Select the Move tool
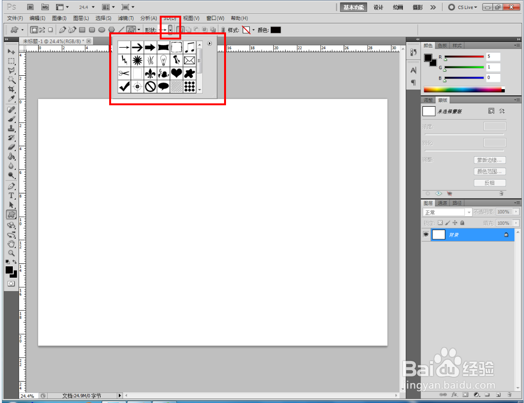The width and height of the screenshot is (524, 403). pos(11,52)
